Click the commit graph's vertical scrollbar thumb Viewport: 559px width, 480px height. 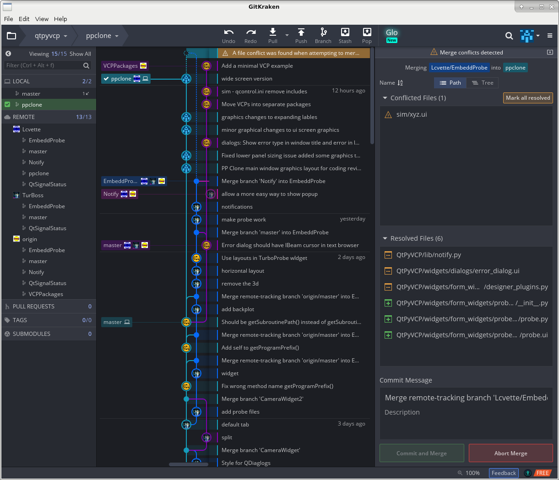click(372, 96)
